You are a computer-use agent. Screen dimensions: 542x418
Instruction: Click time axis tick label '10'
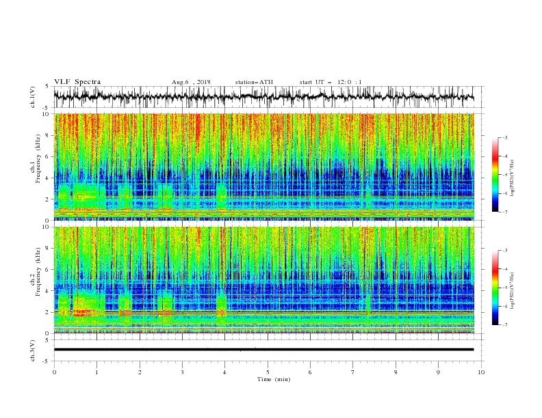tap(481, 372)
